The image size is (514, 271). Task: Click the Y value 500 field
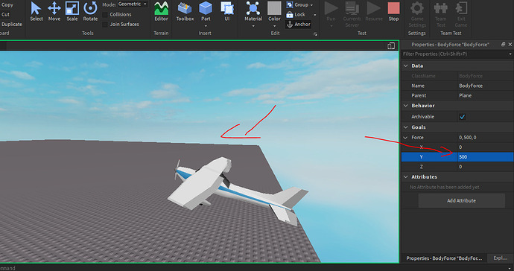485,157
